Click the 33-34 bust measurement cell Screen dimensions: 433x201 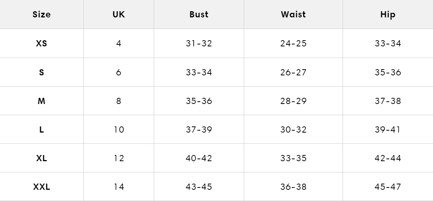click(199, 72)
